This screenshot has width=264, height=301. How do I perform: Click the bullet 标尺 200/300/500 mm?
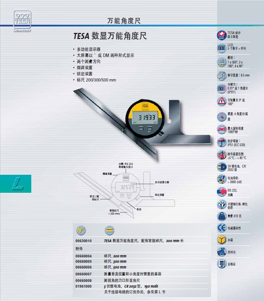(x=96, y=80)
